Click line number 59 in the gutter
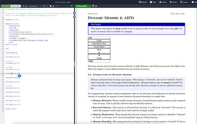 click(3, 109)
